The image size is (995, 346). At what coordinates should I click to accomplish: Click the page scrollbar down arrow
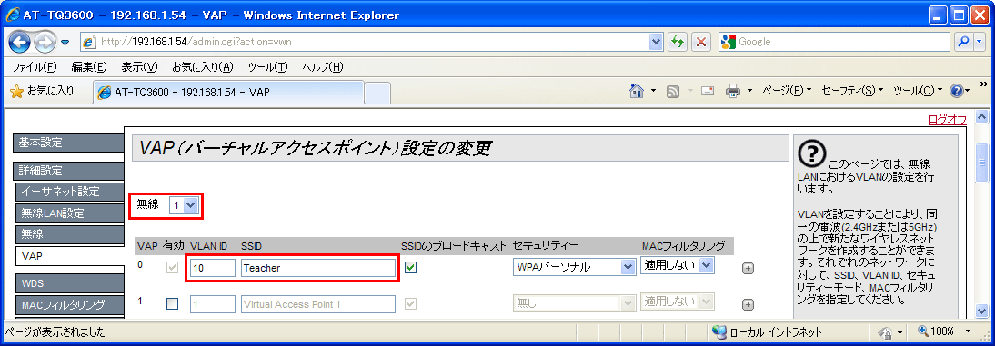981,311
